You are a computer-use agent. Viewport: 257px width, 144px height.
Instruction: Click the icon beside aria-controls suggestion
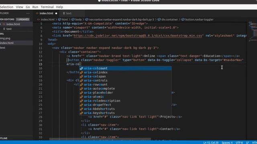click(82, 80)
